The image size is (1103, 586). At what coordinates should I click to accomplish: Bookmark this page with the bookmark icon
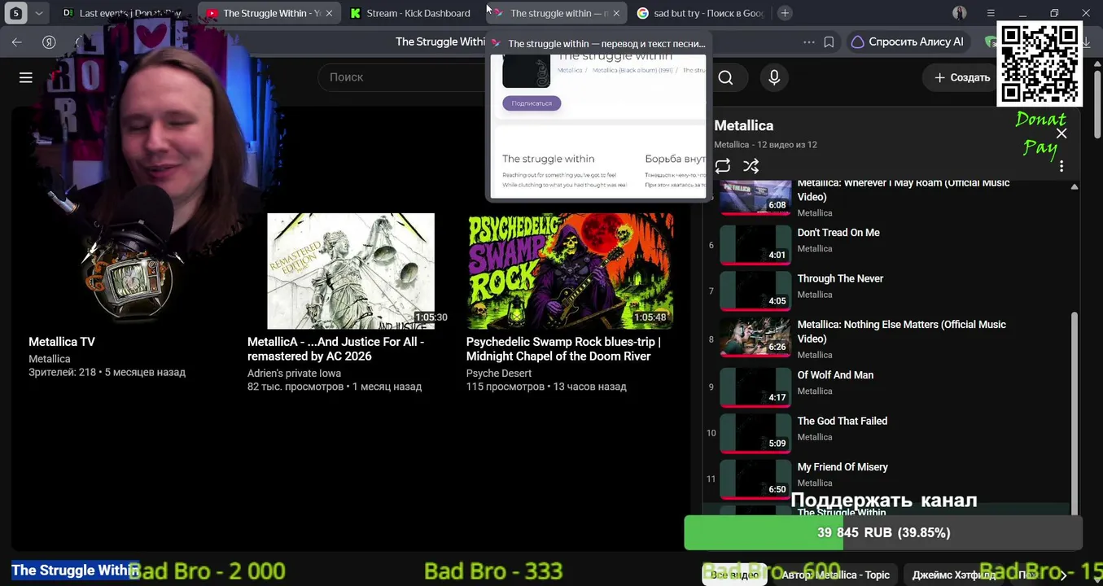(x=829, y=42)
